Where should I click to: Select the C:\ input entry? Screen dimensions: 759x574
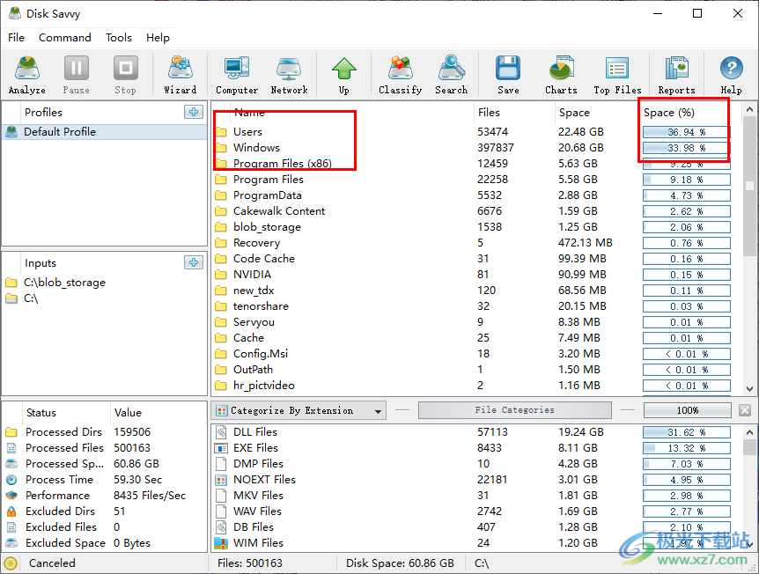point(31,298)
